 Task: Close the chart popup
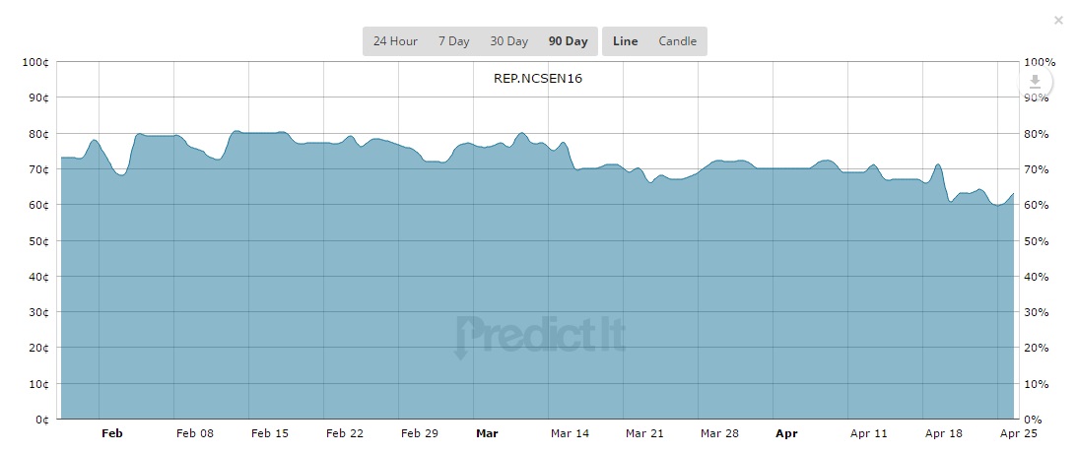coord(1058,20)
